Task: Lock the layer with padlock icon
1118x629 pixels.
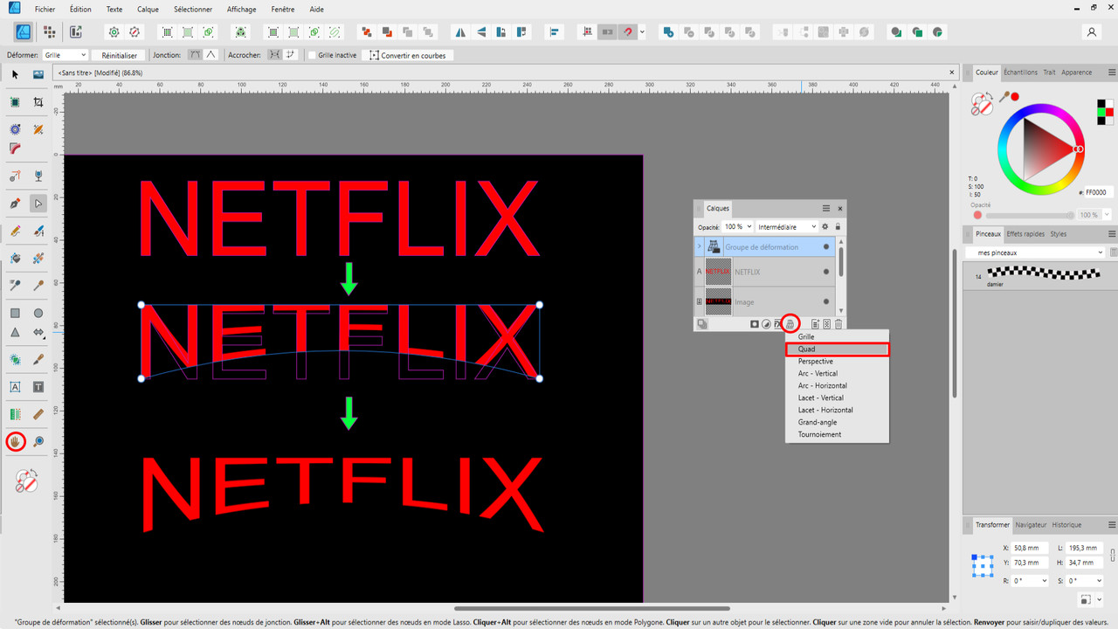Action: click(x=838, y=227)
